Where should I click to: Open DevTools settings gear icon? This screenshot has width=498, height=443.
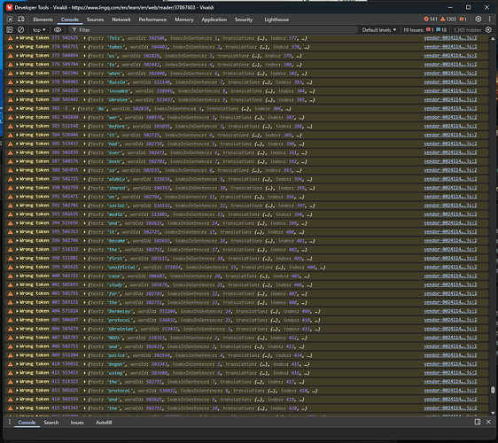479,19
